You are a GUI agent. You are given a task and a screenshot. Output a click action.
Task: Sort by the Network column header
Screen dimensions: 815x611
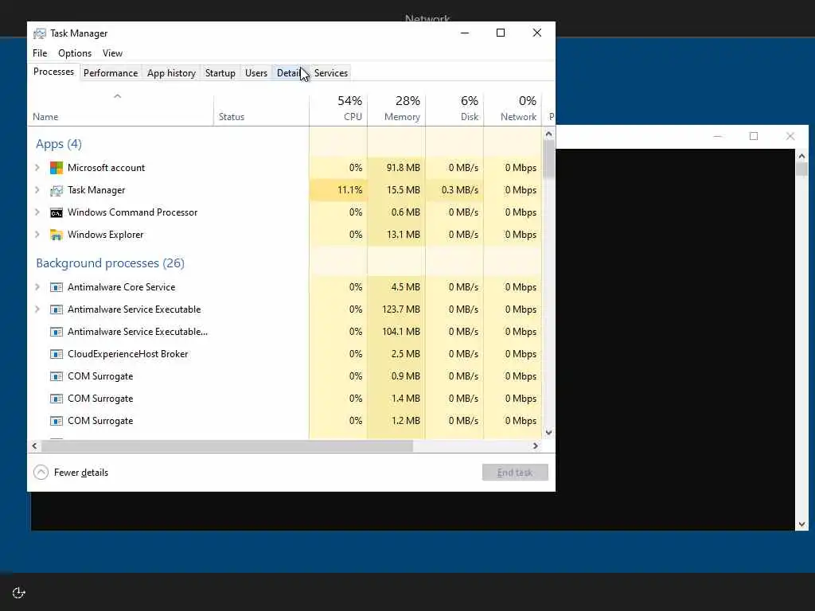[513, 109]
